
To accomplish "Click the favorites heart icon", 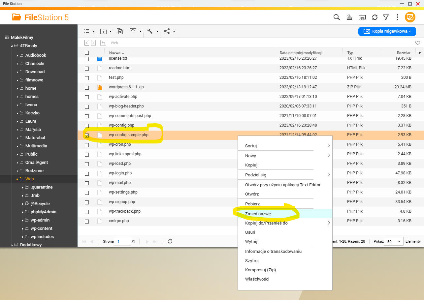I will pyautogui.click(x=417, y=43).
